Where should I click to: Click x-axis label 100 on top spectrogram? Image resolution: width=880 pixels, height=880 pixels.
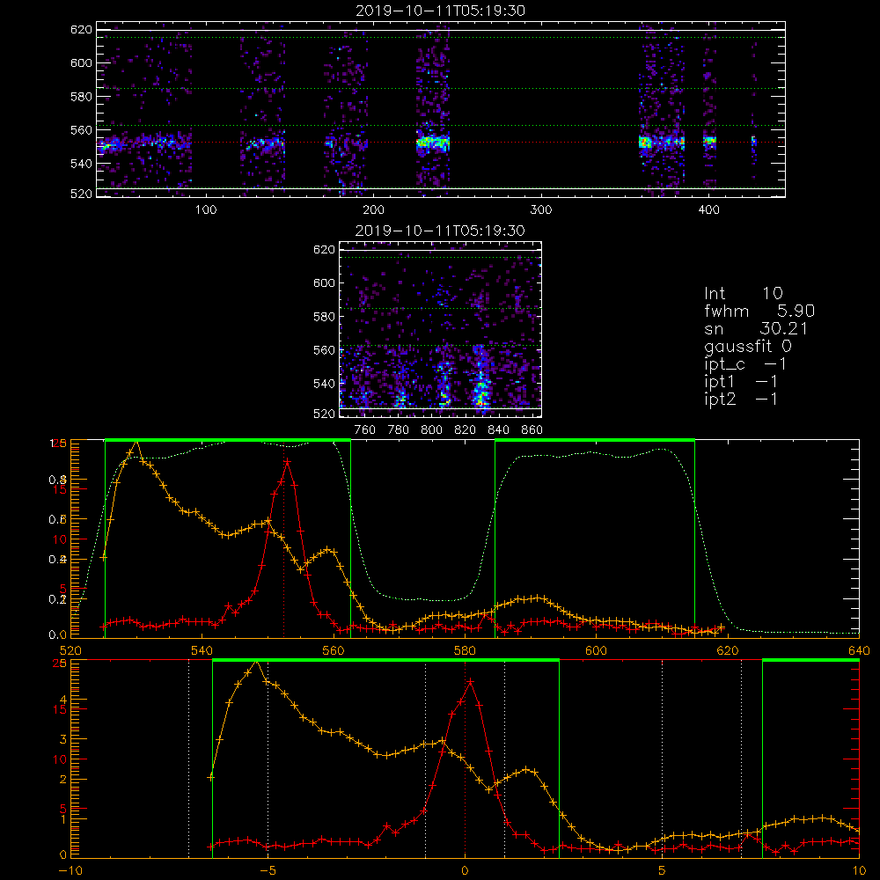coord(206,210)
